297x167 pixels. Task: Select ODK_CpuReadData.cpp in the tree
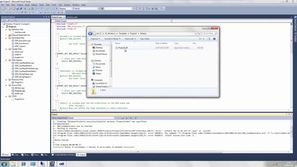tap(24, 63)
